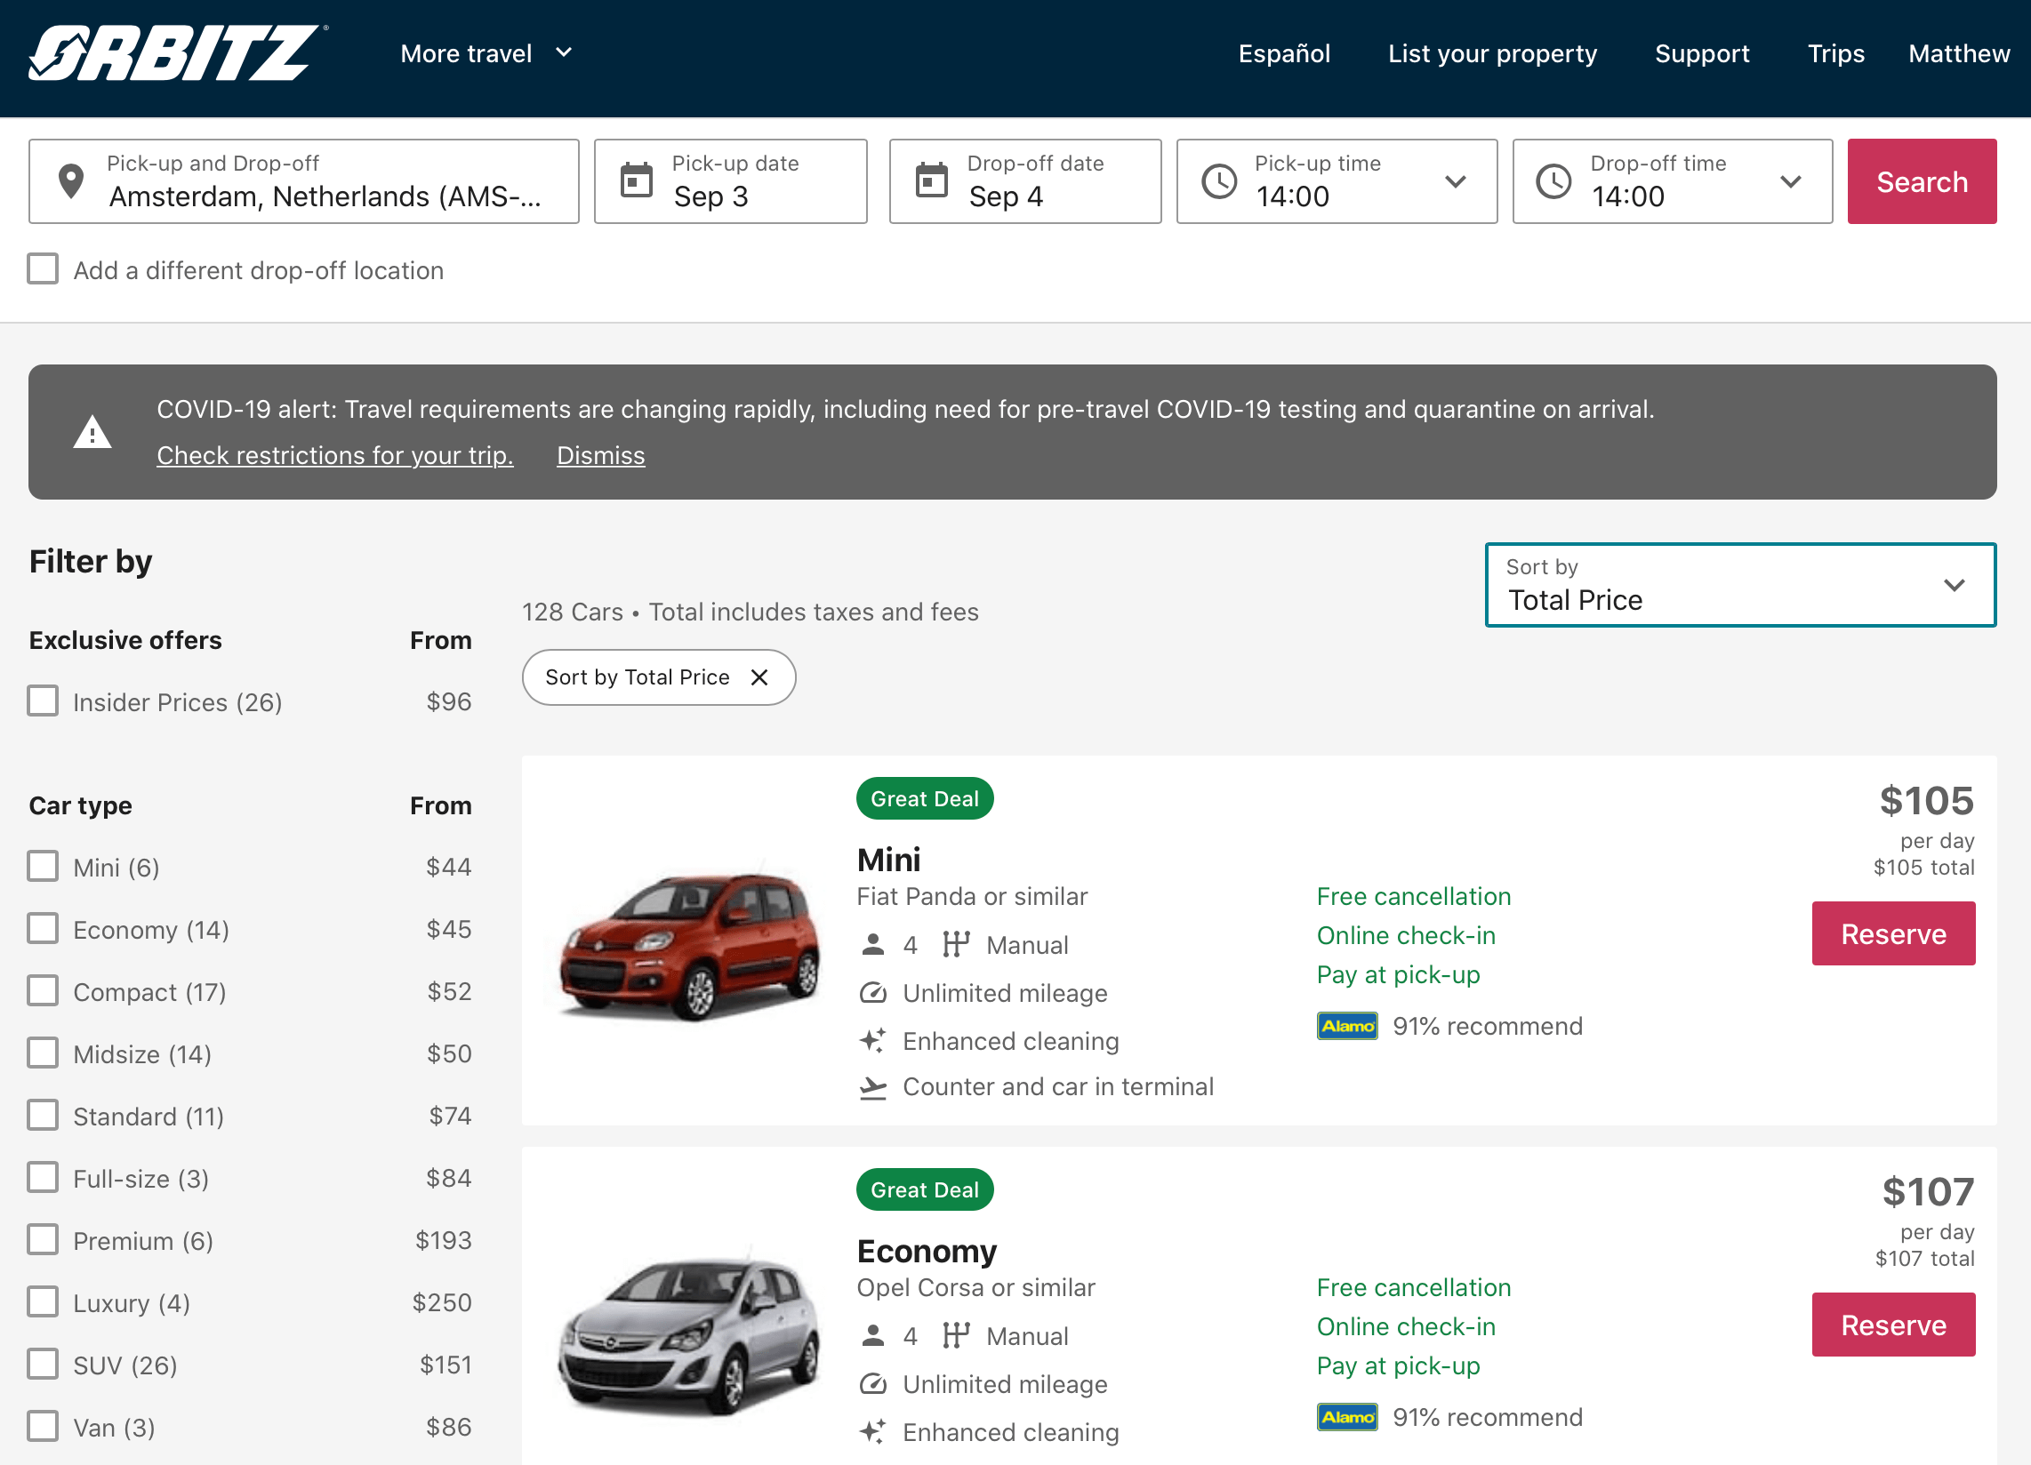Enable the Add a different drop-off location checkbox
2031x1465 pixels.
pyautogui.click(x=42, y=268)
